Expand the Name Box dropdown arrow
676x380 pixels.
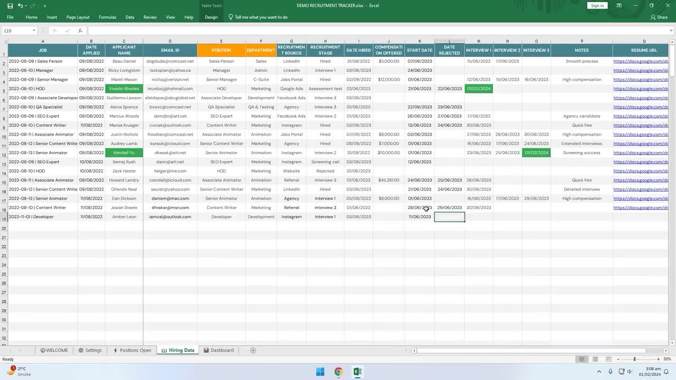(34, 31)
